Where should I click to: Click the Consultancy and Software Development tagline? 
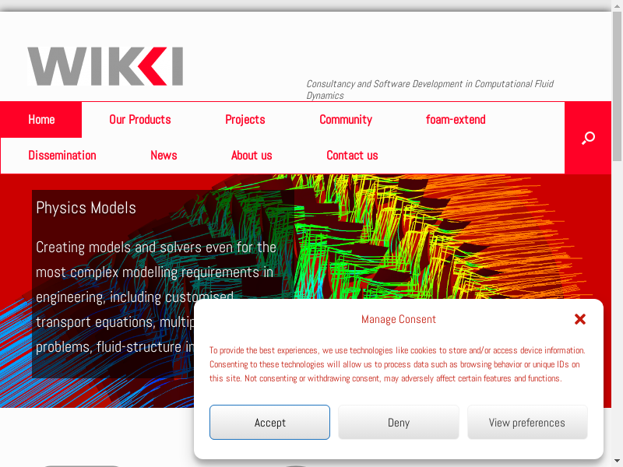coord(430,90)
